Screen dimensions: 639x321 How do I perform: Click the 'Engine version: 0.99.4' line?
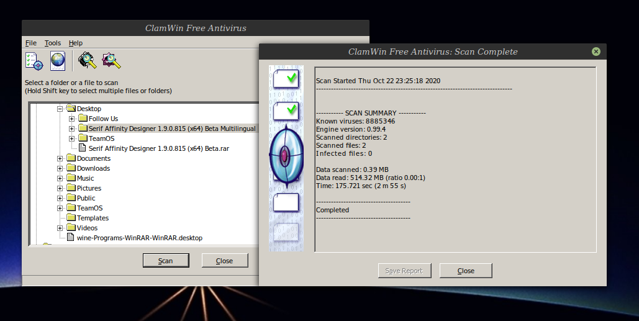pyautogui.click(x=351, y=129)
